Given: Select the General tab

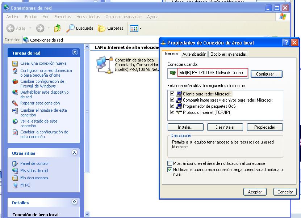Looking at the screenshot, I should [172, 54].
